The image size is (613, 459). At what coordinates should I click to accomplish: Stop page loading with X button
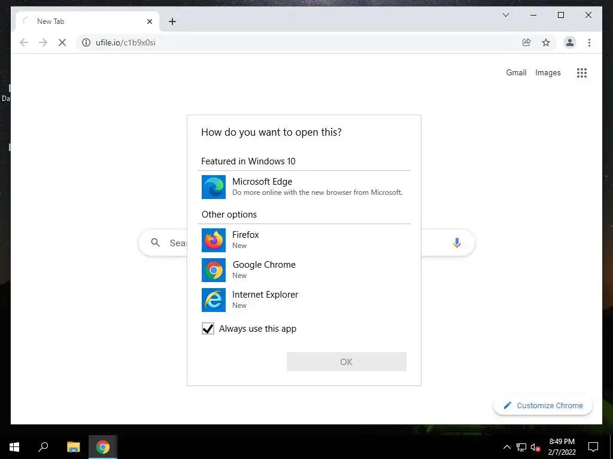pyautogui.click(x=62, y=42)
